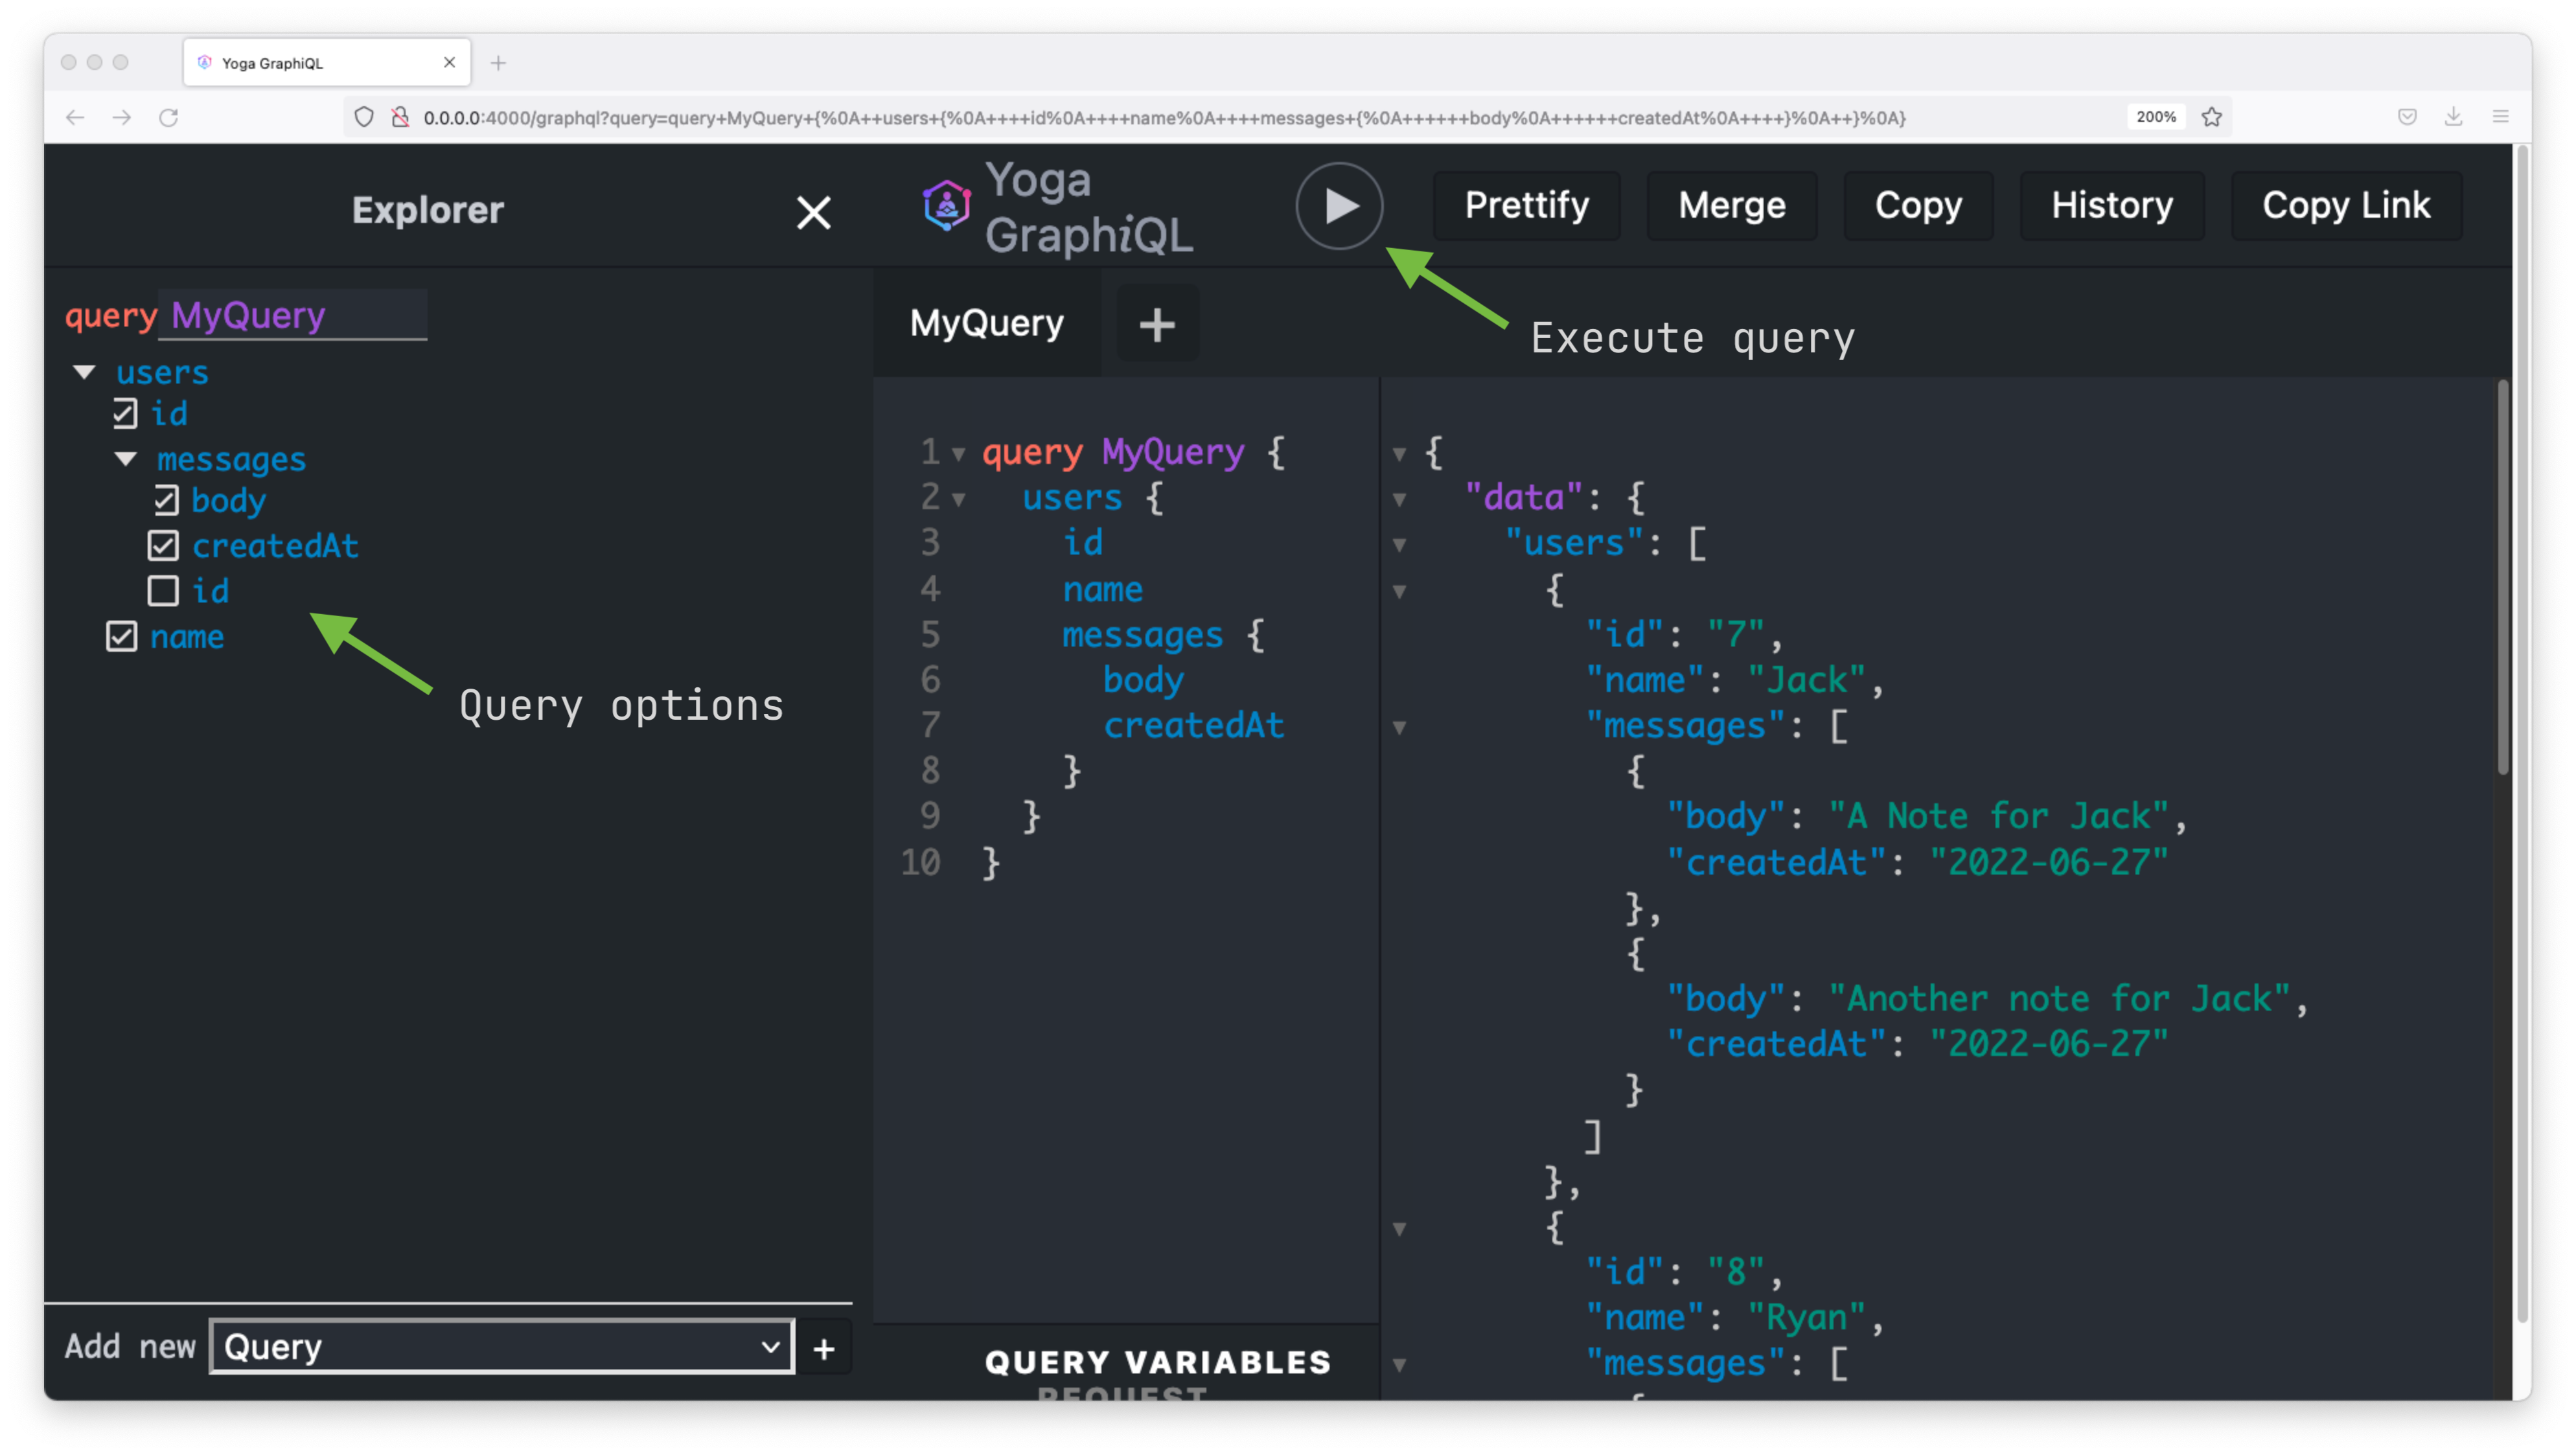Open browser downloads arrow icon
The height and width of the screenshot is (1455, 2576).
pos(2453,117)
